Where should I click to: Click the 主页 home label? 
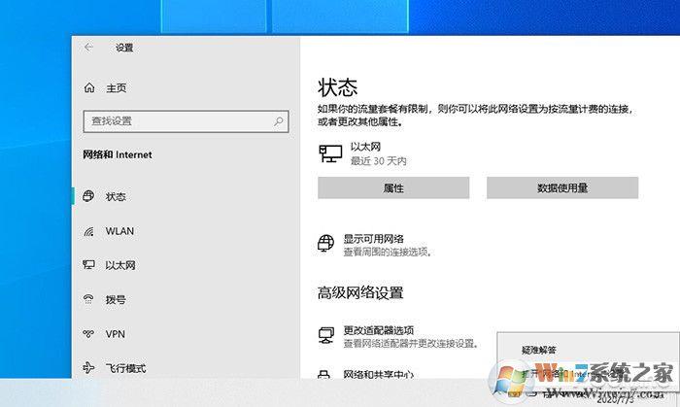(x=117, y=88)
